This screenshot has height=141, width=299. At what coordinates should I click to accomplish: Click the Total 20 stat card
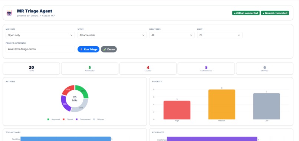pyautogui.click(x=31, y=68)
